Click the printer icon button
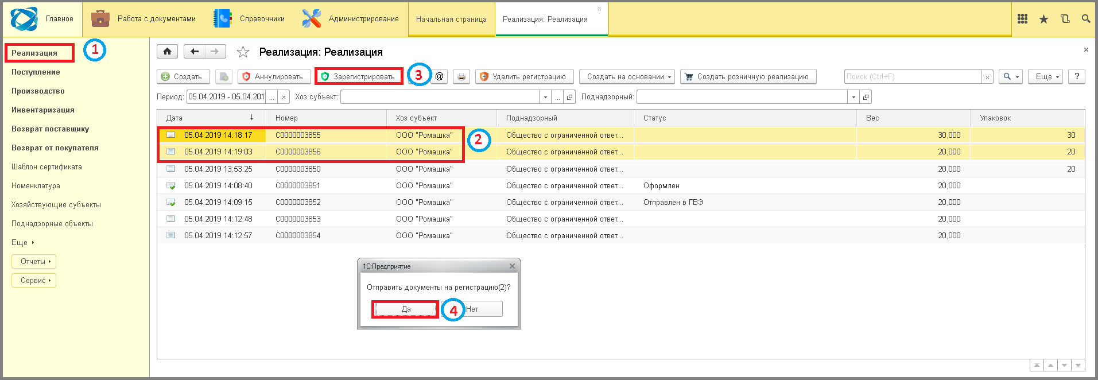The height and width of the screenshot is (380, 1098). pyautogui.click(x=461, y=76)
